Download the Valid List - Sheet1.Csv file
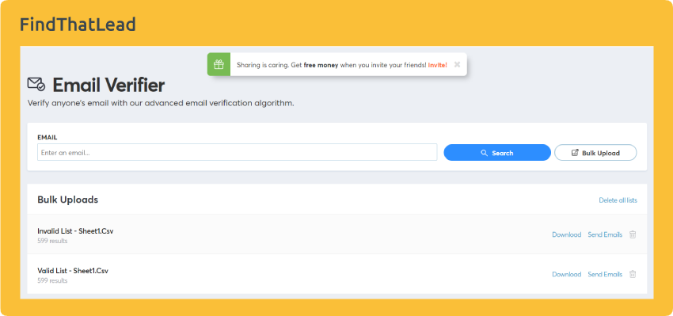673x316 pixels. coord(567,274)
